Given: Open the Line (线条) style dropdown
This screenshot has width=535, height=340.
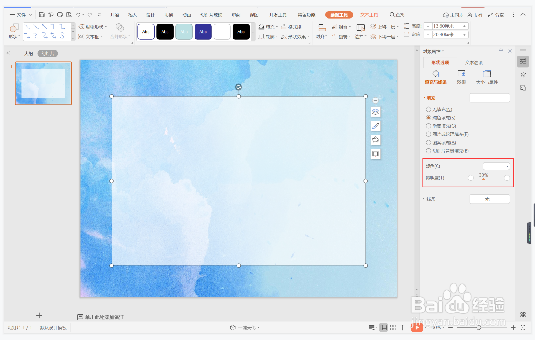Looking at the screenshot, I should tap(489, 199).
